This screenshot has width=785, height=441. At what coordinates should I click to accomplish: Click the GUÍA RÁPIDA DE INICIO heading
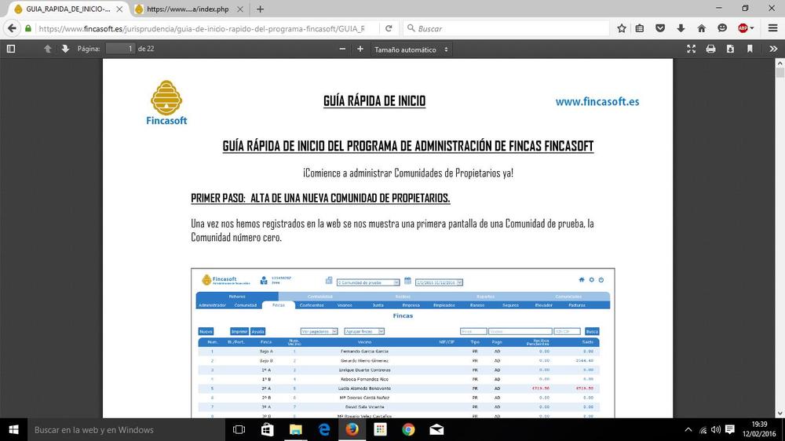click(x=374, y=100)
